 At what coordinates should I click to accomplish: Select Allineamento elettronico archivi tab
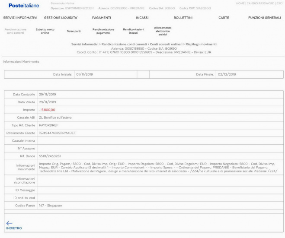coord(163,31)
